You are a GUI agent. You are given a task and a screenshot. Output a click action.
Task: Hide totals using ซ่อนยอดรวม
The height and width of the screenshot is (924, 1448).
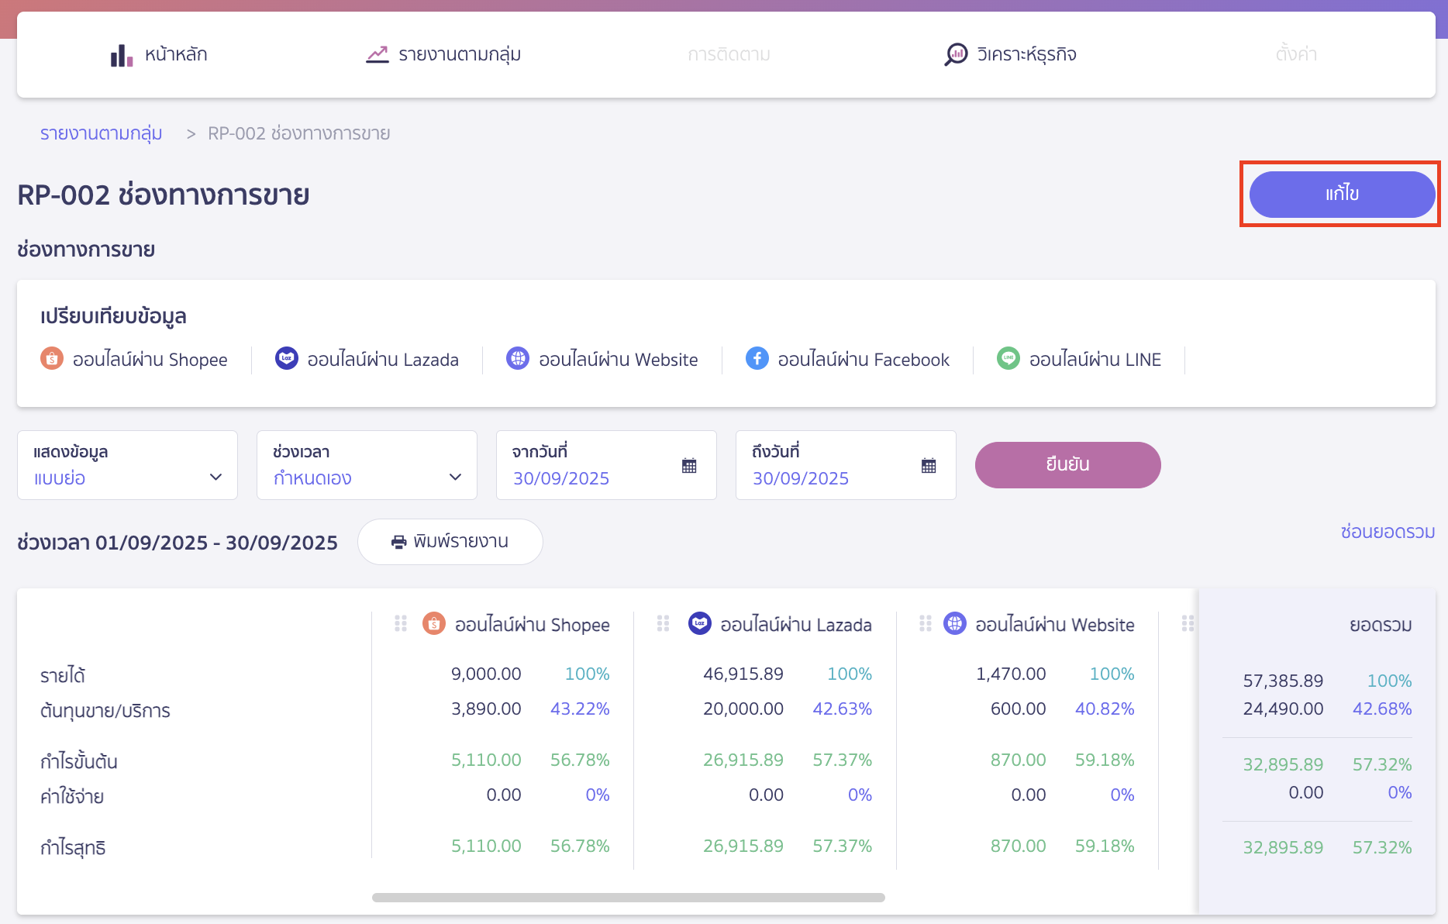pos(1387,532)
